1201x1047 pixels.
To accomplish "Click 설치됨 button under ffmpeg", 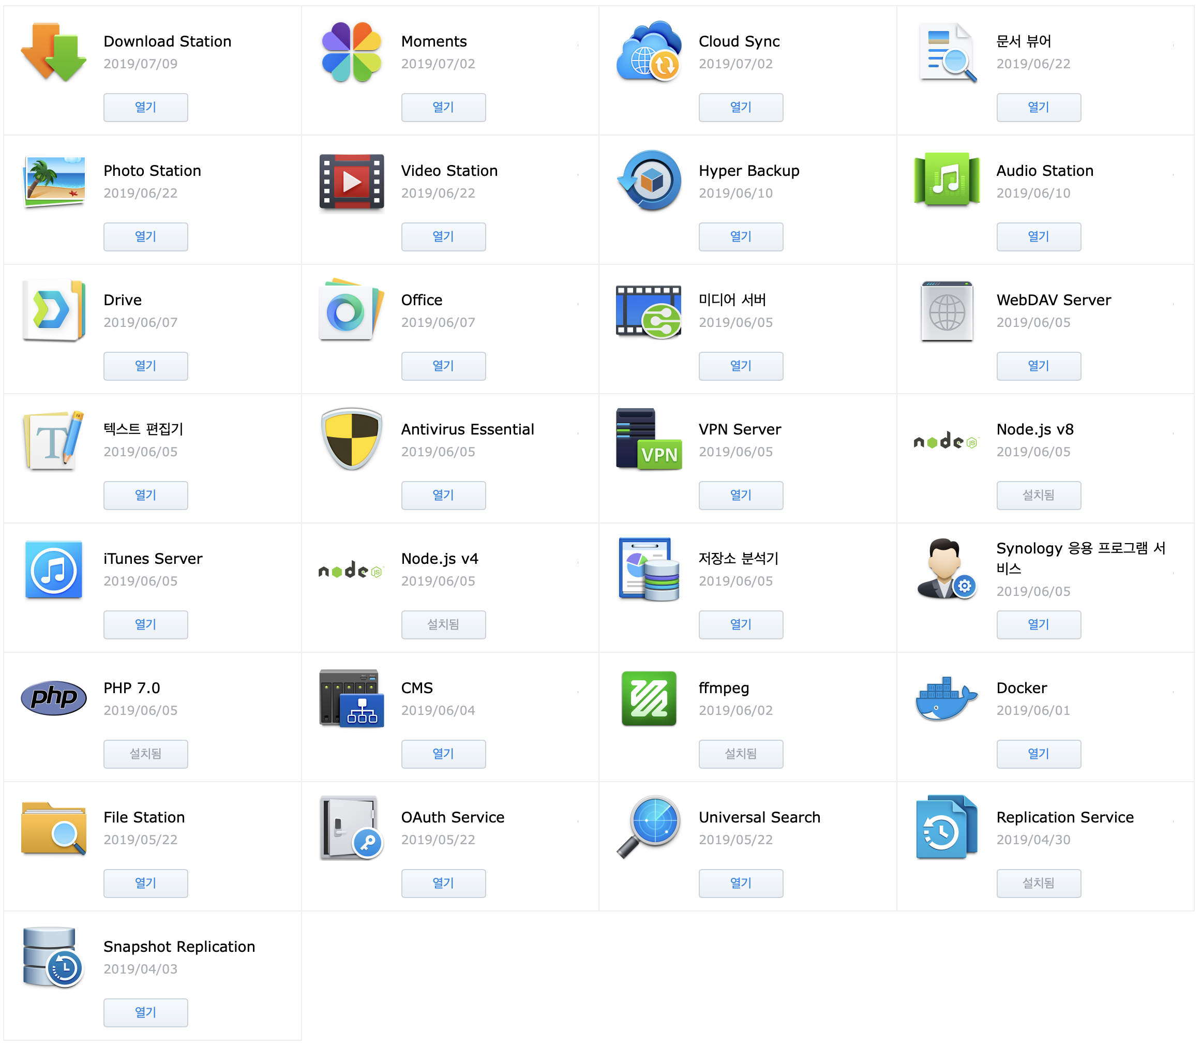I will [x=741, y=754].
